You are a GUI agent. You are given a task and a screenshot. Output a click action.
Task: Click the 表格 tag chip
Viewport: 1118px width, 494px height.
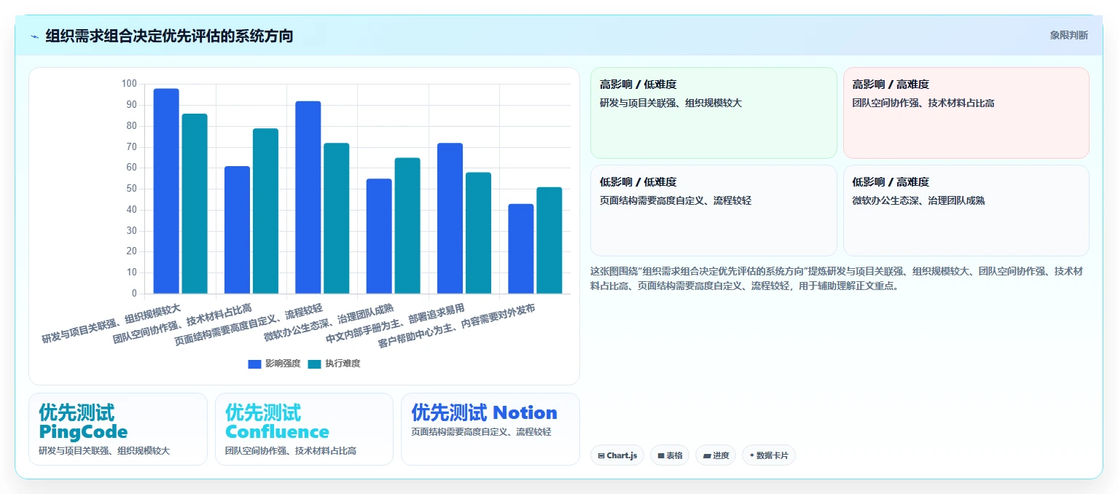[670, 455]
